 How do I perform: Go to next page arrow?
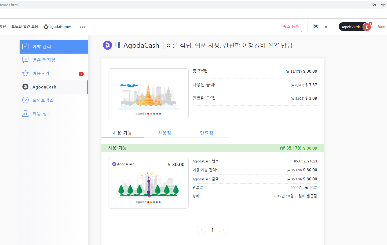coord(224,229)
